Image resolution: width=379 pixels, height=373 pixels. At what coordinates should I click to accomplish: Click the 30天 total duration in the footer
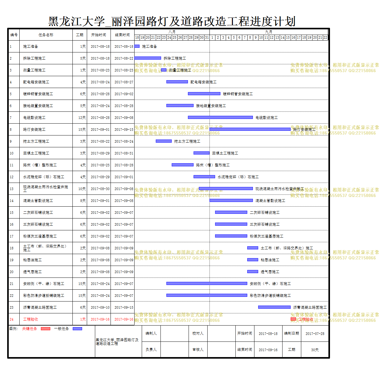(315, 350)
